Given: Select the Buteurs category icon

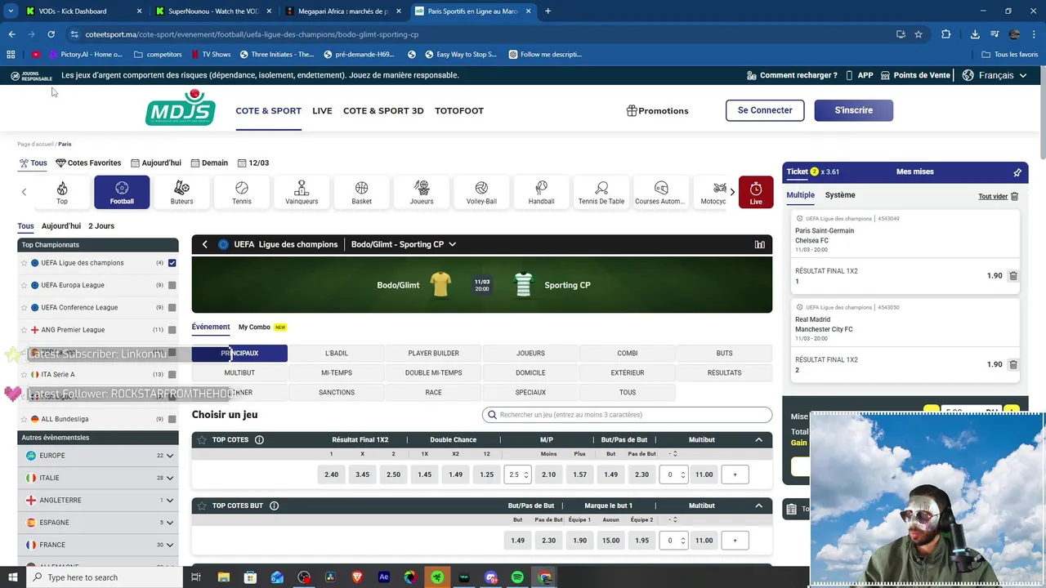Looking at the screenshot, I should click(x=181, y=193).
